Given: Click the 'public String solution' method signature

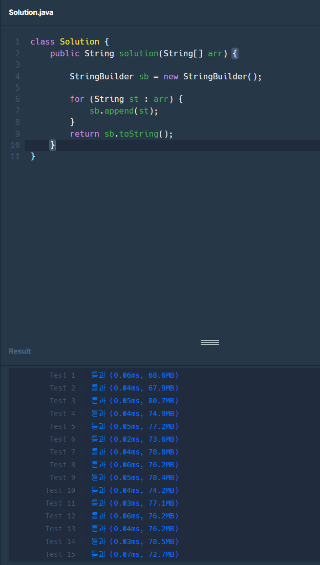Looking at the screenshot, I should pyautogui.click(x=144, y=53).
